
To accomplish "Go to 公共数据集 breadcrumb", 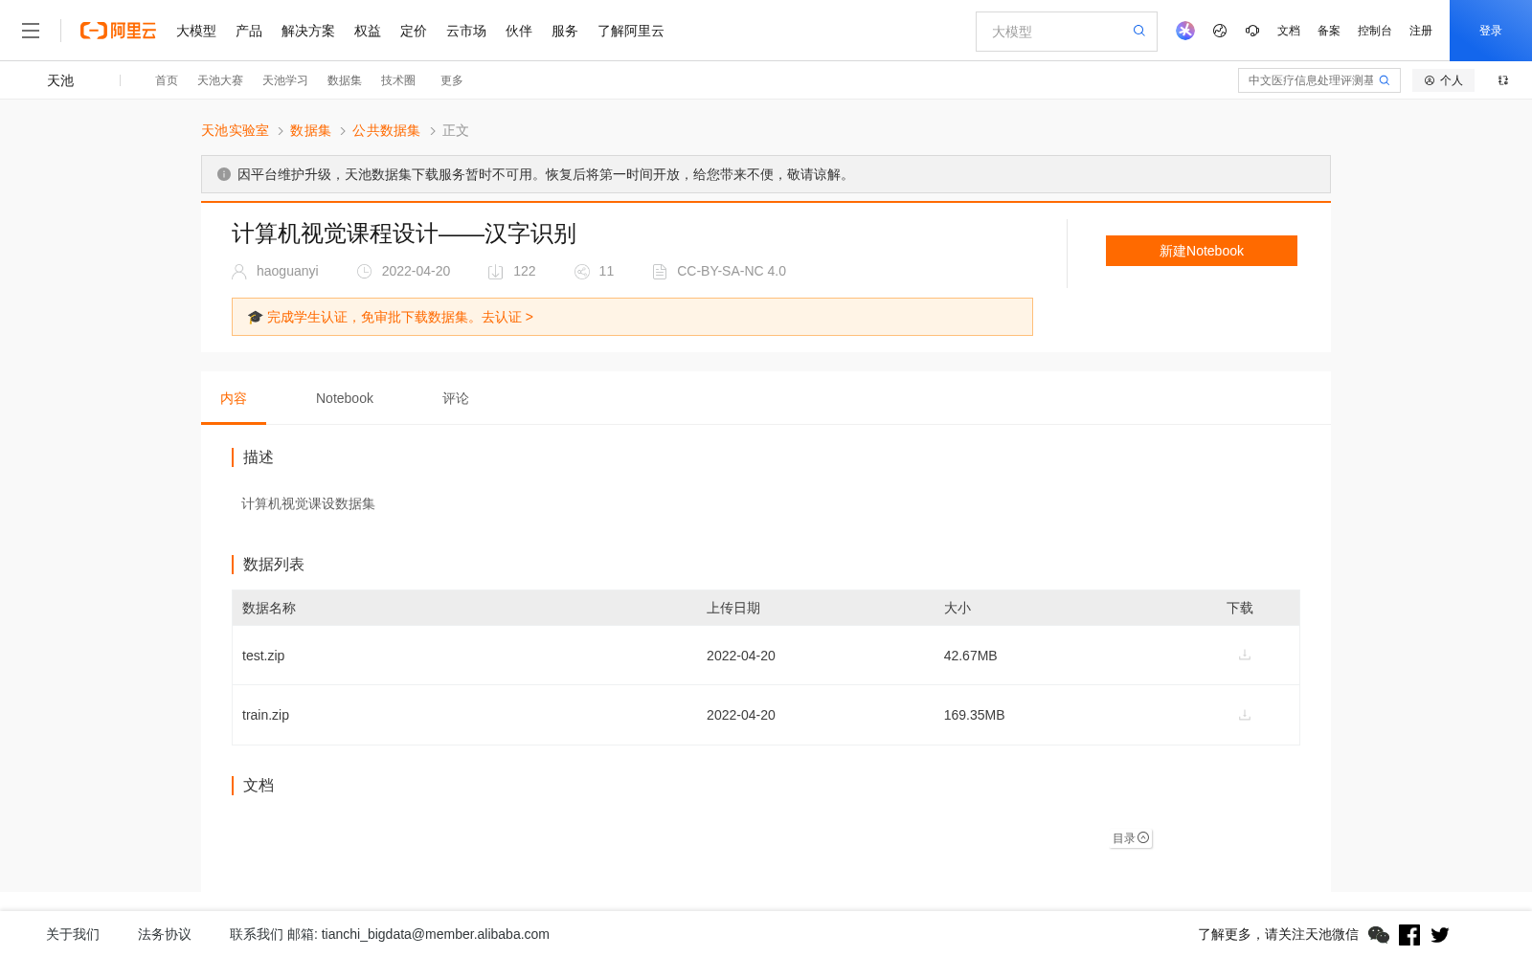I will 386,130.
